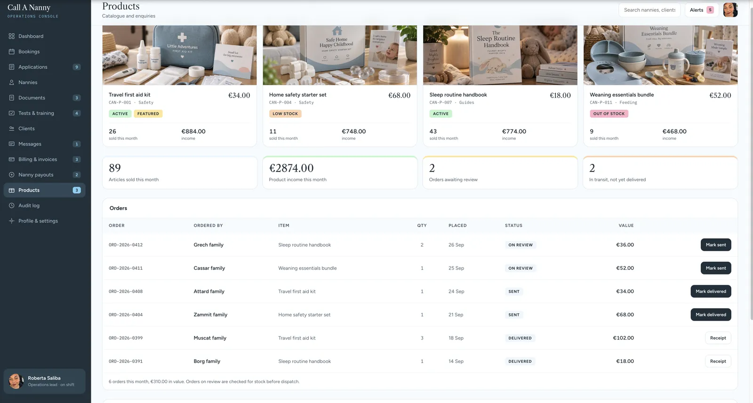Open the Alerts button with 5 badge
Screen dimensions: 753x403
[x=701, y=10]
